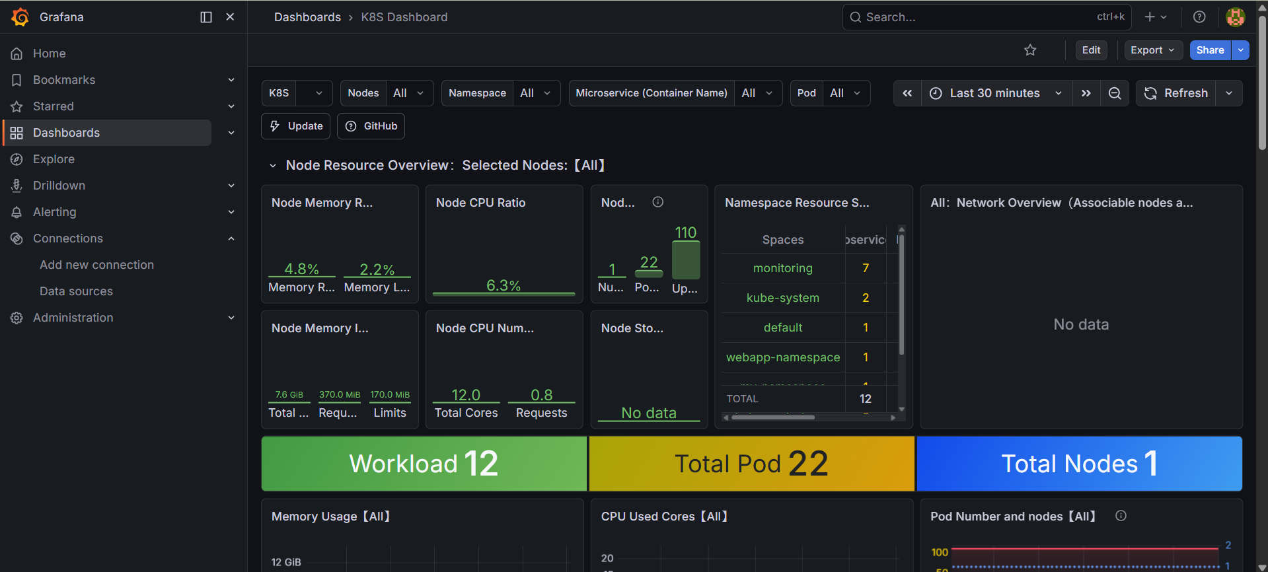The width and height of the screenshot is (1268, 572).
Task: Click the Grafana logo icon
Action: 20,17
